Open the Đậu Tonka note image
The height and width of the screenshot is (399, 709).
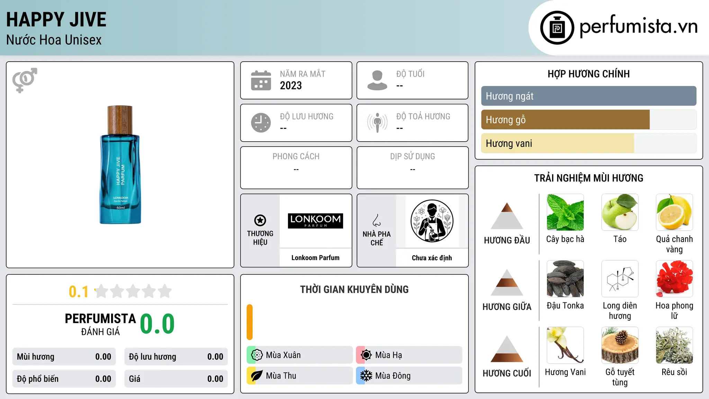click(x=565, y=279)
